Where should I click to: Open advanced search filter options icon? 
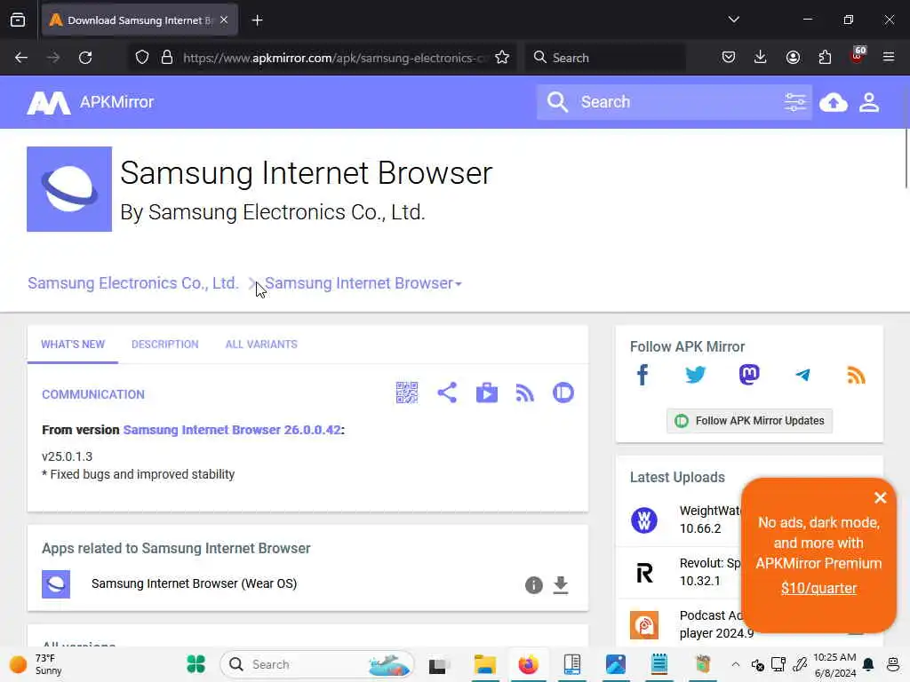click(x=795, y=103)
